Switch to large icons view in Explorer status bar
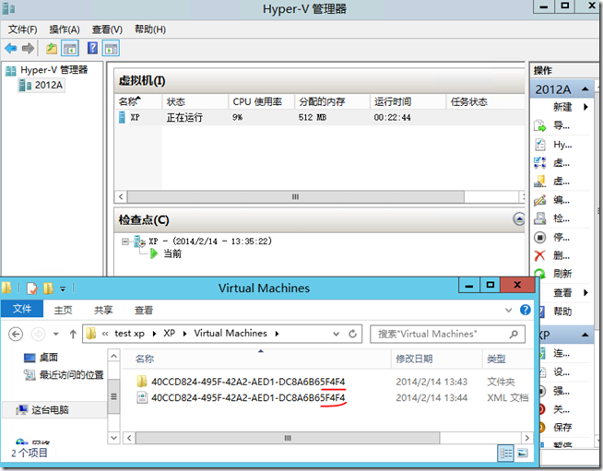This screenshot has width=603, height=471. point(523,453)
